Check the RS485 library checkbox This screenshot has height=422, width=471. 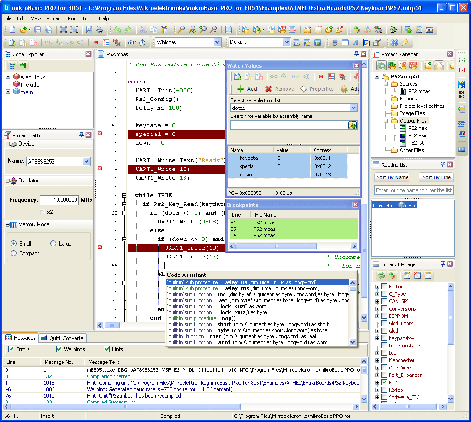384,389
